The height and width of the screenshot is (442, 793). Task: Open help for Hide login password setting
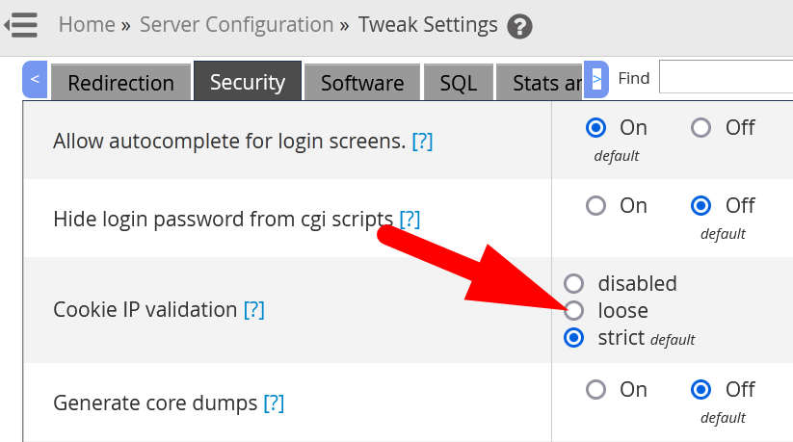(x=410, y=219)
